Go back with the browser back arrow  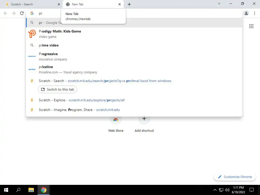pos(6,13)
